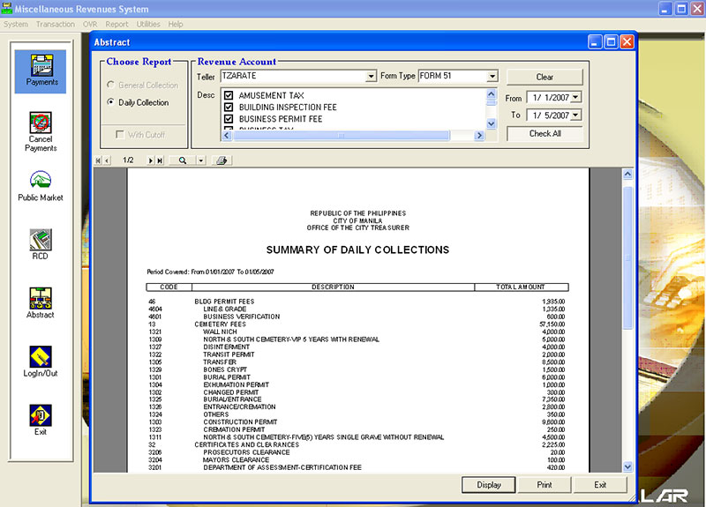Click the Miscellaneous Revenues System app icon

coord(7,9)
